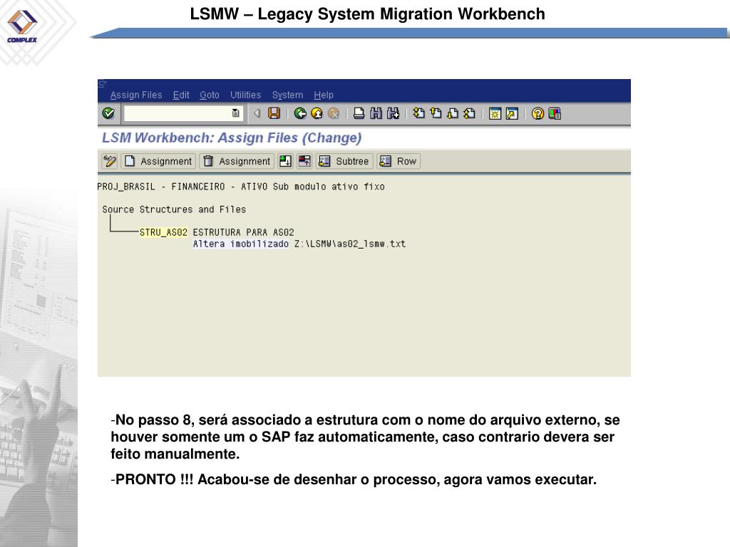
Task: Save with the floppy disk icon
Action: 274,113
